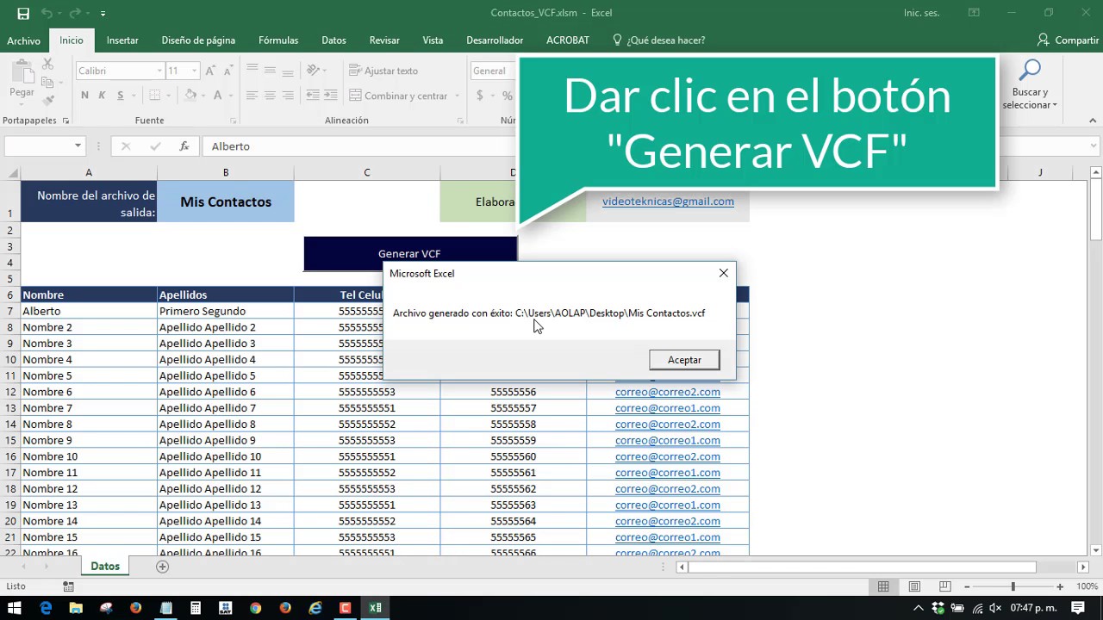
Task: Open the font size 11 dropdown
Action: point(195,71)
